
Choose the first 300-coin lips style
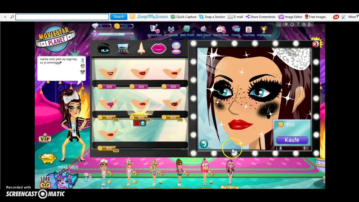click(108, 74)
